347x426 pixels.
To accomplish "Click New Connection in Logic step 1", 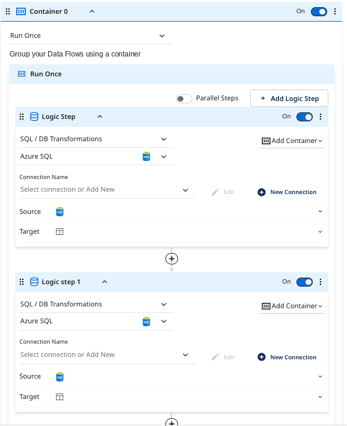I will tap(287, 358).
